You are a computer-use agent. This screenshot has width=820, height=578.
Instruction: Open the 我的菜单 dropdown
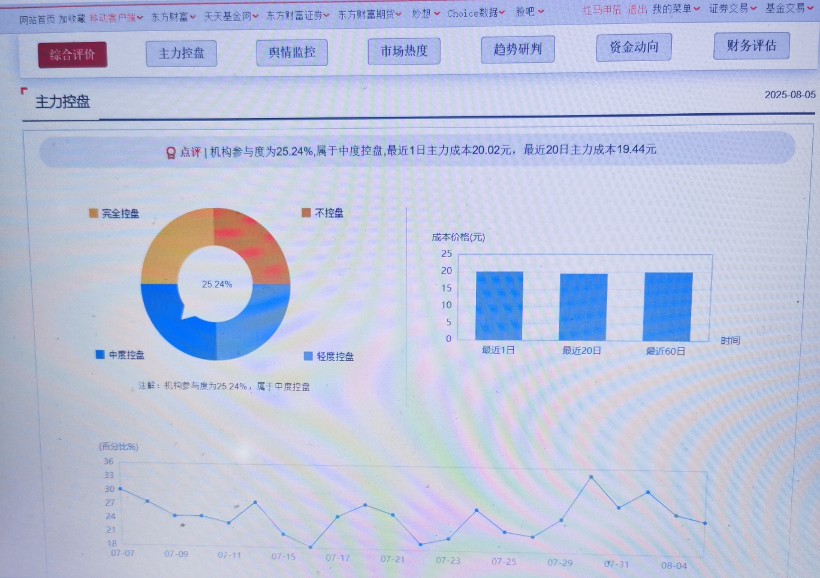pyautogui.click(x=676, y=9)
